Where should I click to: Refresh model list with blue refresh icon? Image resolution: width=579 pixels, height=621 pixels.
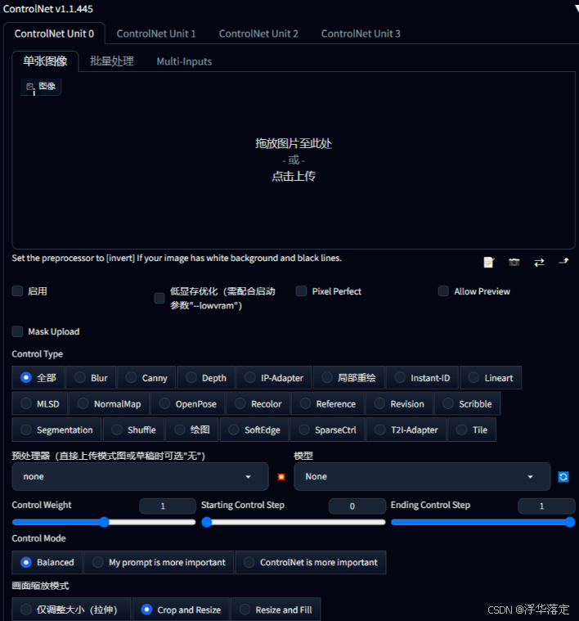[x=563, y=477]
